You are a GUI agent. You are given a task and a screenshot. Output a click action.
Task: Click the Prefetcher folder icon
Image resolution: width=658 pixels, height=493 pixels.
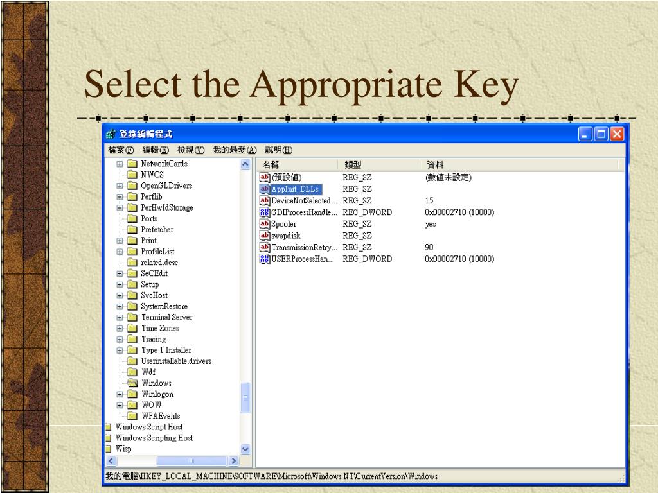132,229
